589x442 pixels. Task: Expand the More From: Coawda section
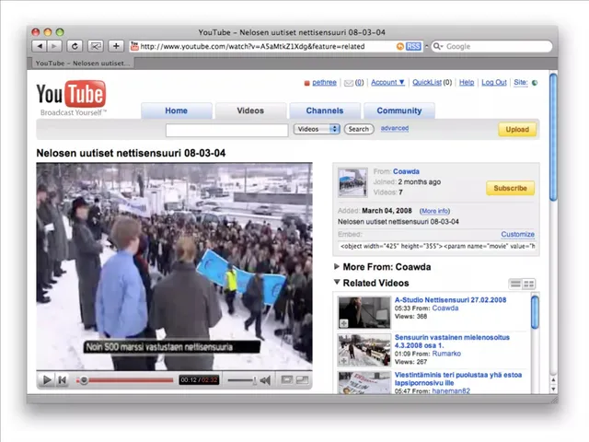tap(337, 266)
